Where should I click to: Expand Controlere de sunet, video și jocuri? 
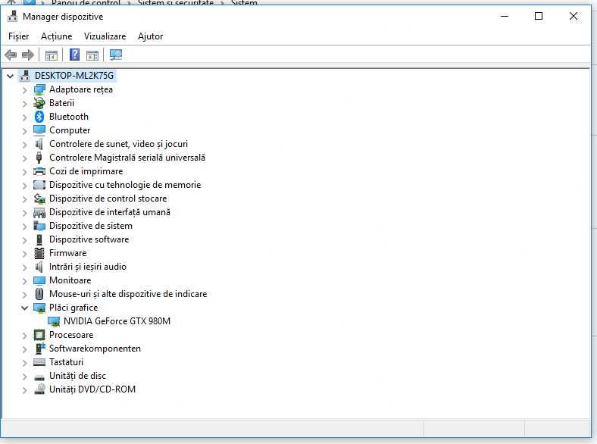[25, 145]
